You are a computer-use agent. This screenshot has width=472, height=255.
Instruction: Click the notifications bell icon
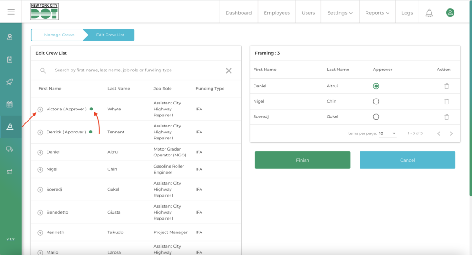[x=429, y=13]
